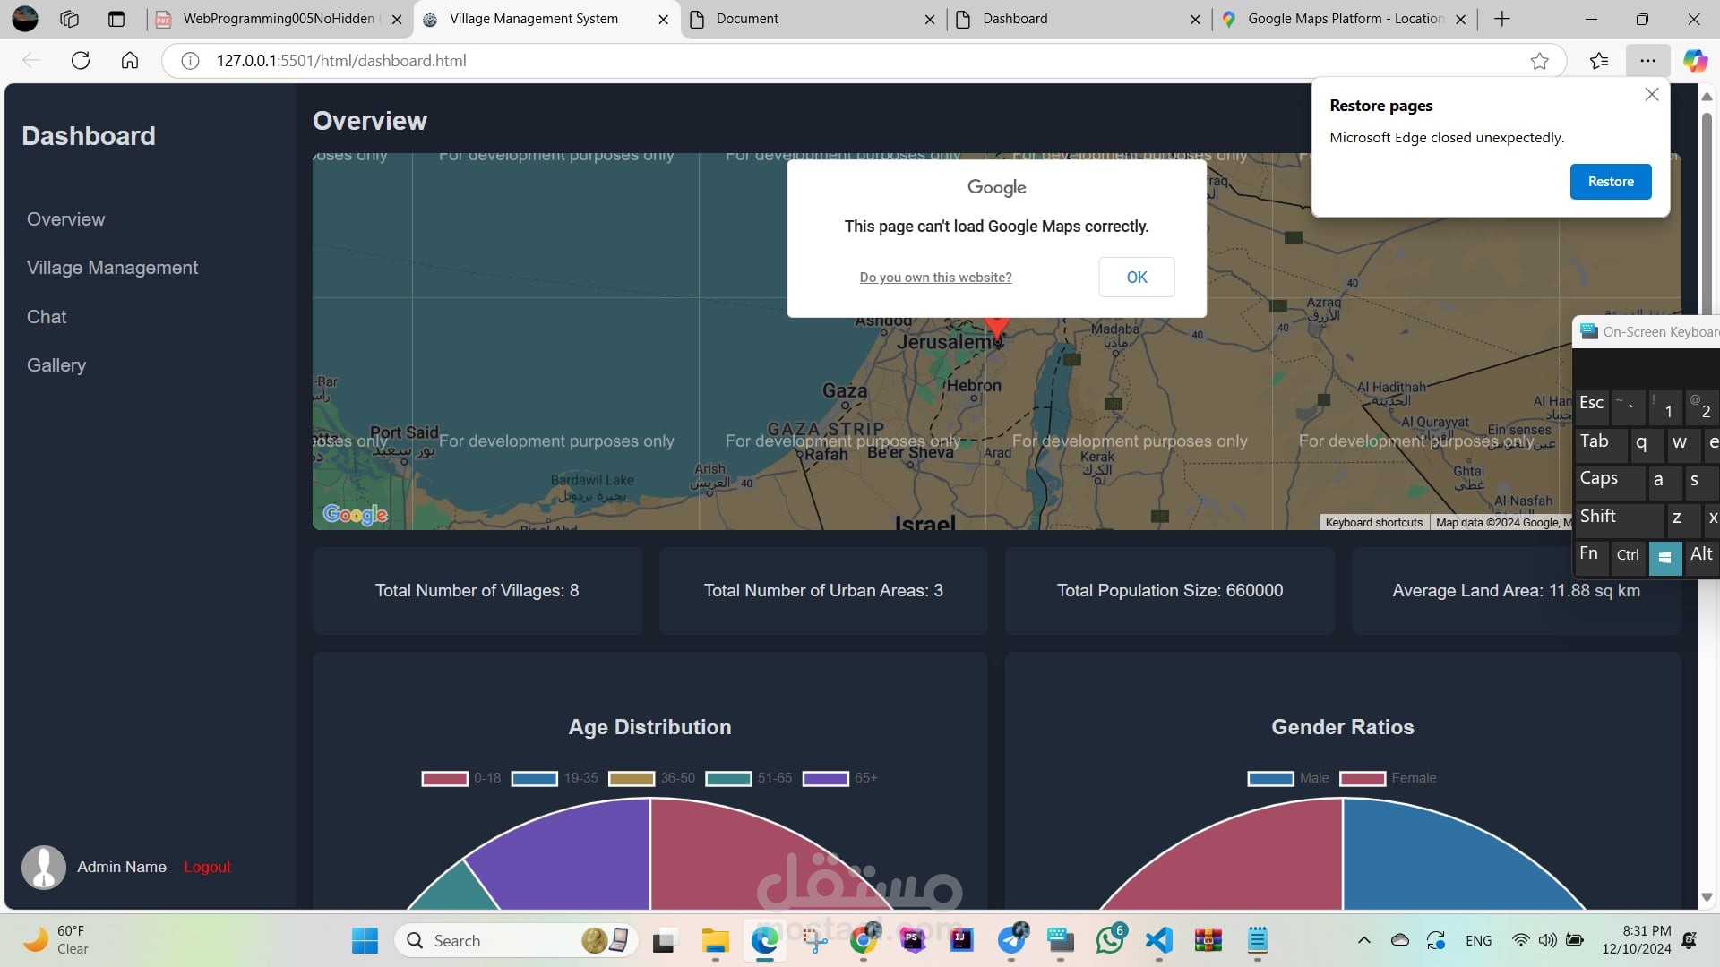This screenshot has width=1720, height=967.
Task: Refresh the dashboard page
Action: coord(81,60)
